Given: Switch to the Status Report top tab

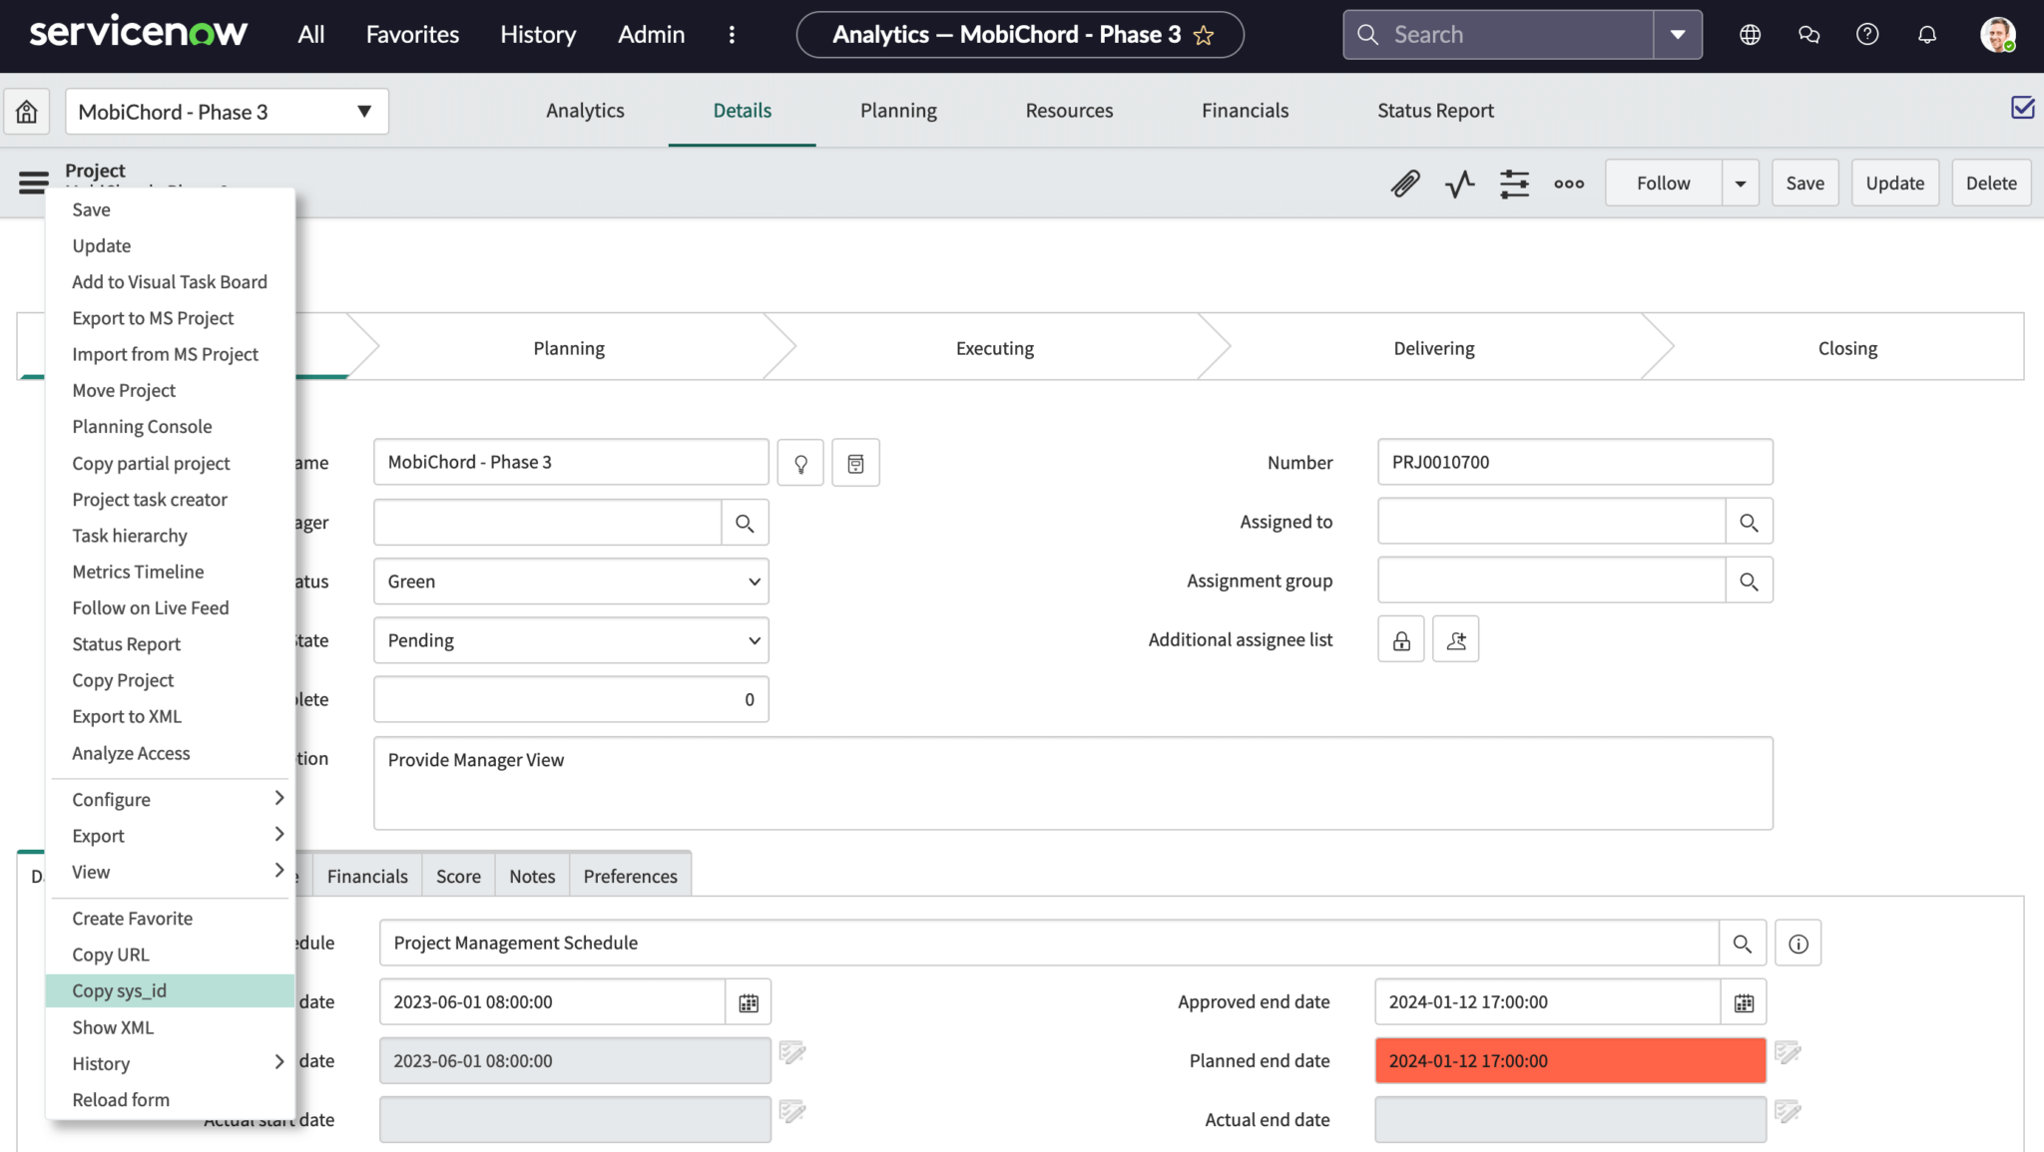Looking at the screenshot, I should (x=1435, y=111).
